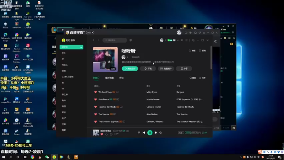Click the batch operations button
The image size is (284, 160).
166,69
